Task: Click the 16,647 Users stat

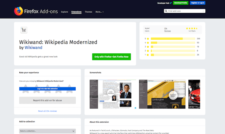Action: point(147,30)
